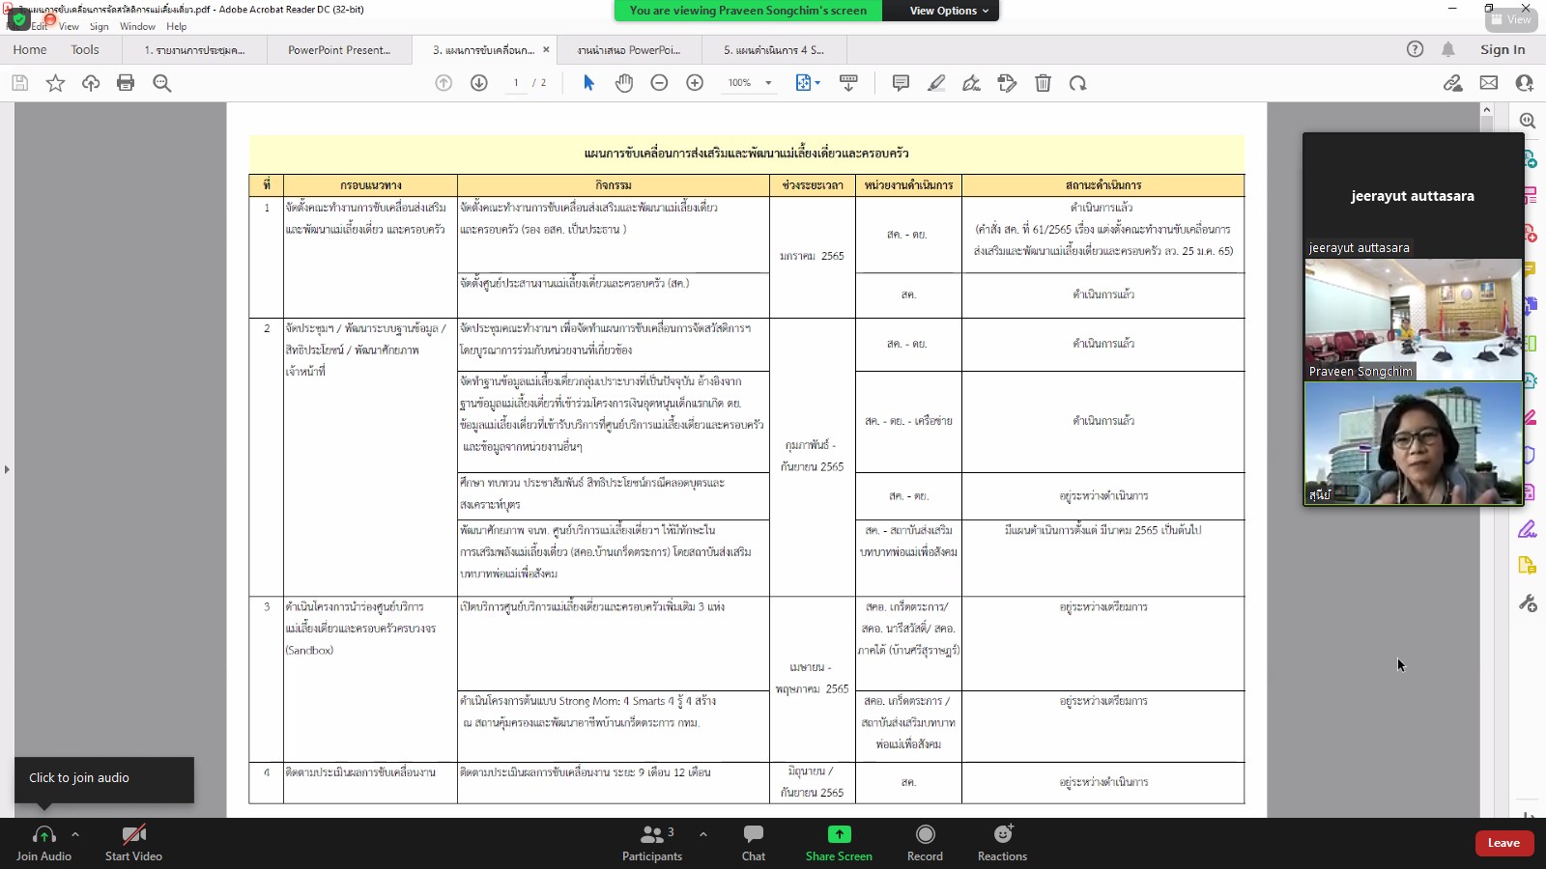The image size is (1546, 869).
Task: Select Praveen Songchim video thumbnail
Action: tap(1413, 320)
